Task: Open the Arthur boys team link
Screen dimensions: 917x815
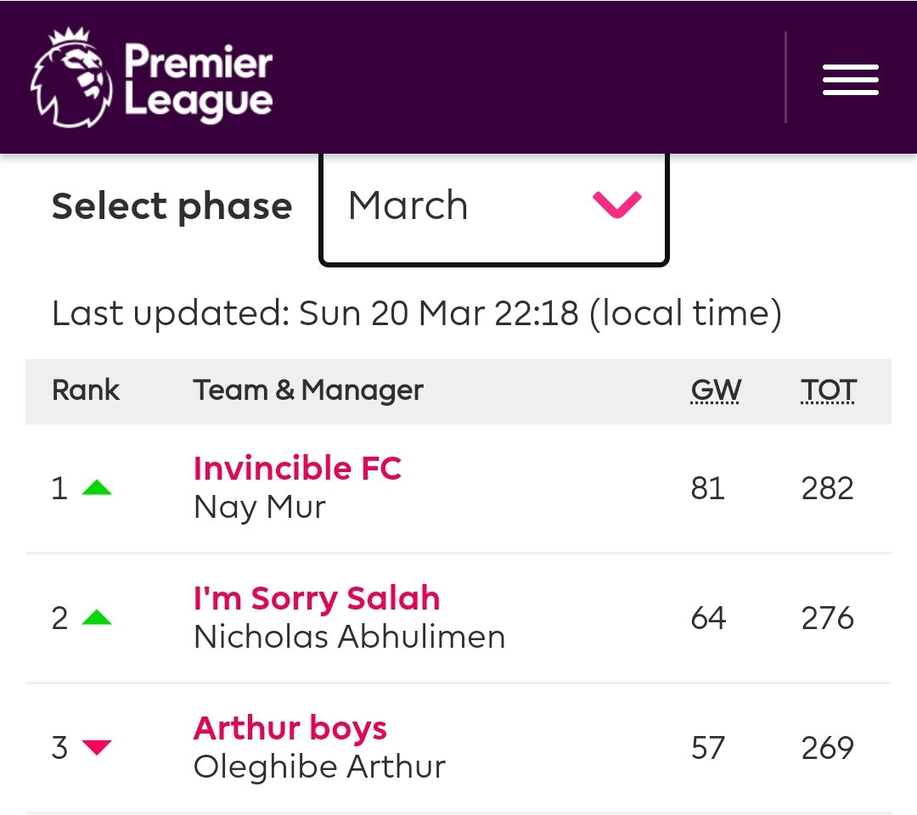Action: pyautogui.click(x=290, y=728)
